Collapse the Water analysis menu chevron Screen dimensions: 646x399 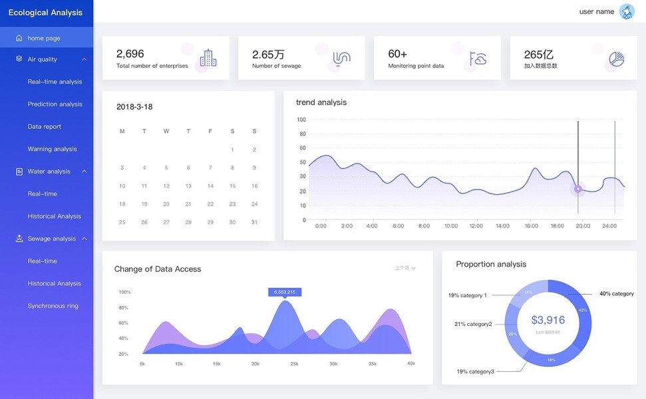point(84,172)
